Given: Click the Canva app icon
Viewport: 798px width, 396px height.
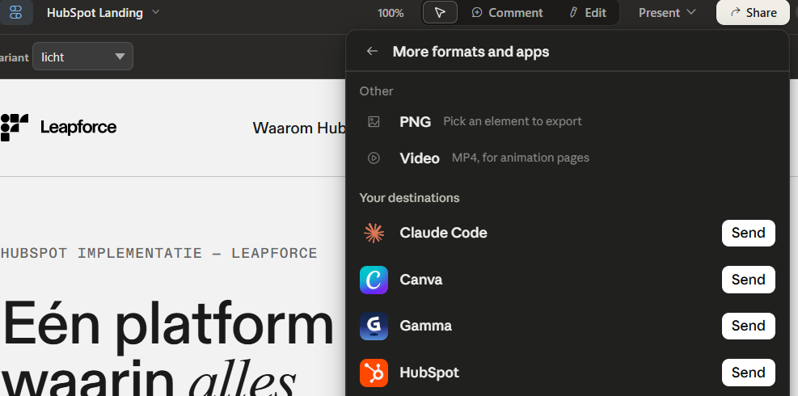Looking at the screenshot, I should 374,280.
